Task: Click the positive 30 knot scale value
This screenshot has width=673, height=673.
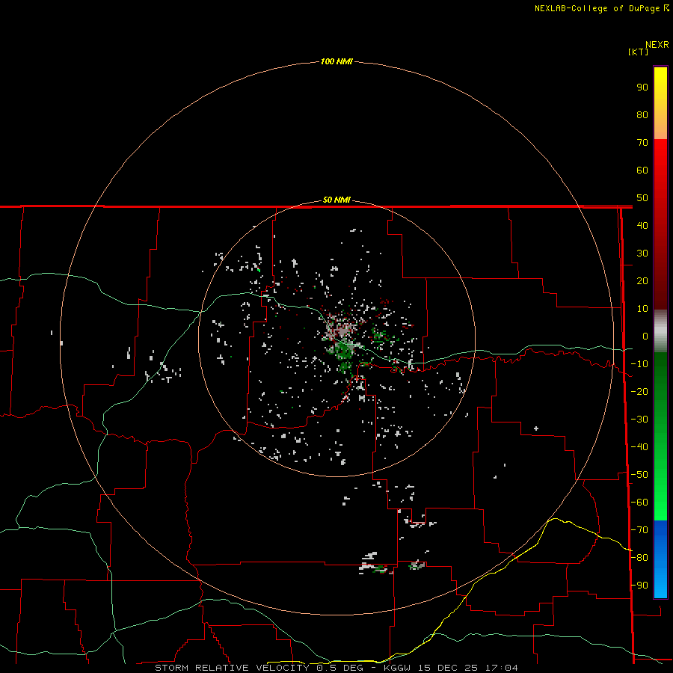Action: tap(642, 253)
